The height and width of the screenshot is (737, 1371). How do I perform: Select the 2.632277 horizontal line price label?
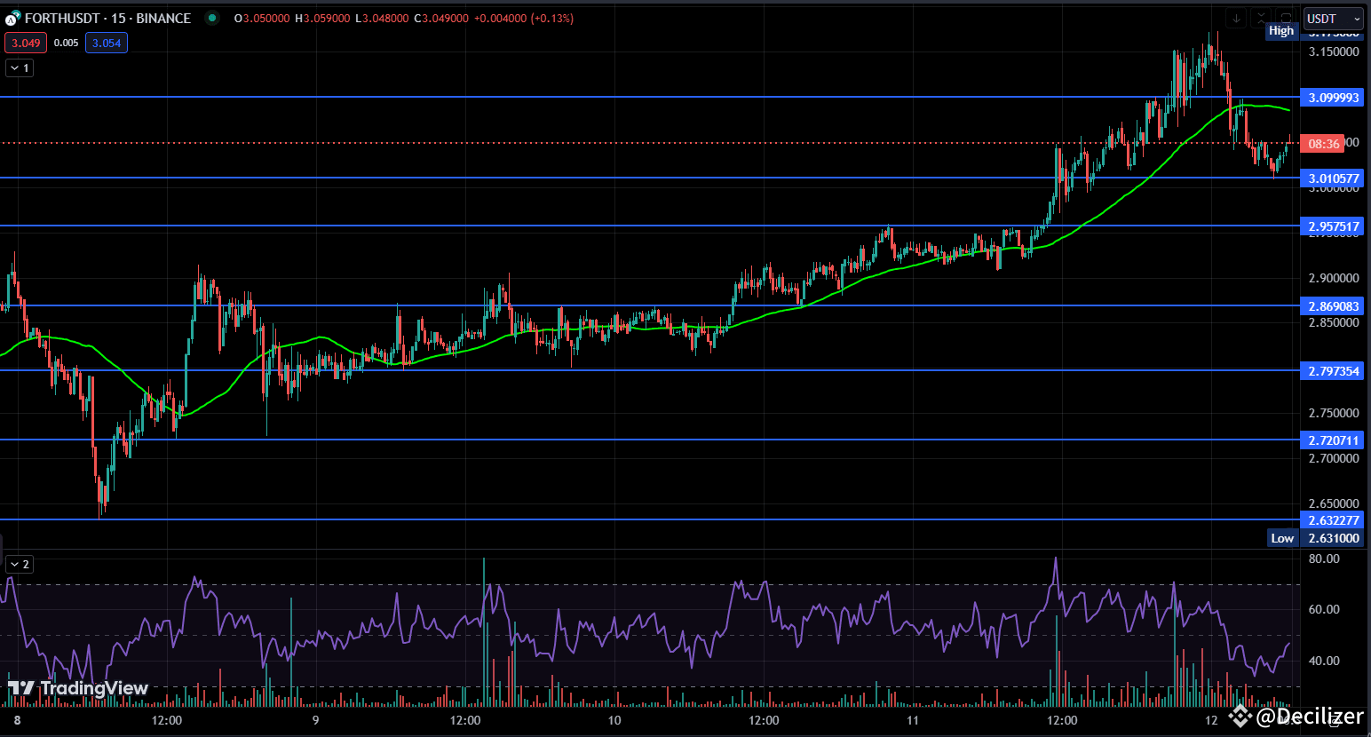click(1334, 520)
